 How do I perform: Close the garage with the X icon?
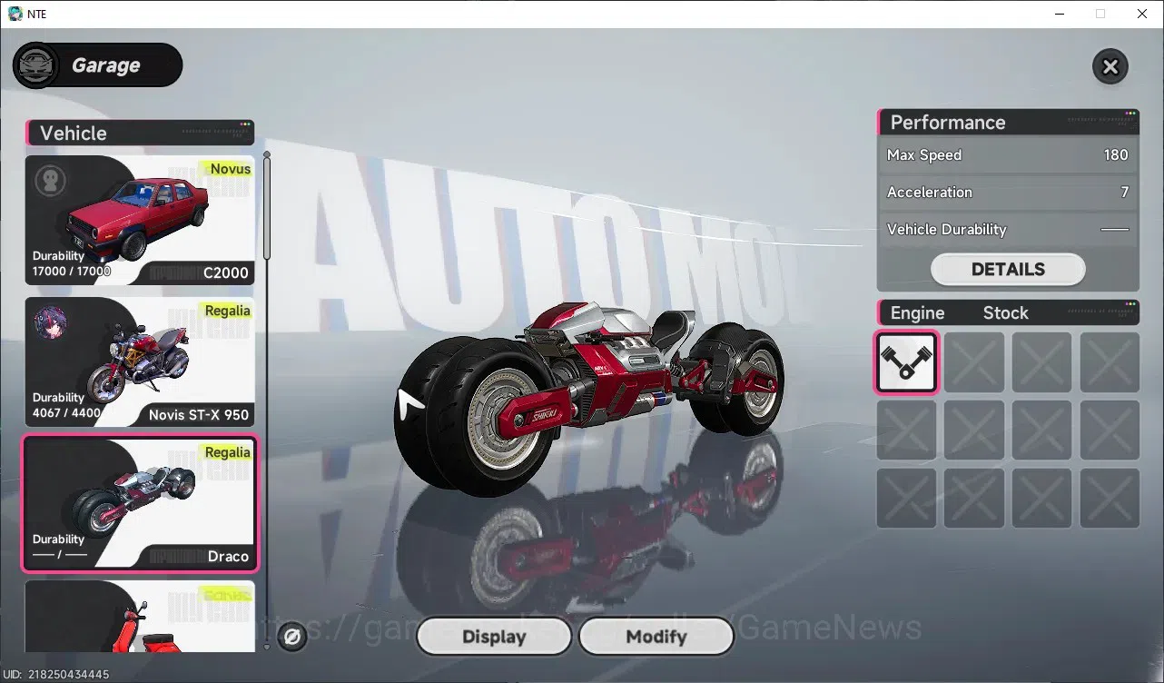[1110, 66]
